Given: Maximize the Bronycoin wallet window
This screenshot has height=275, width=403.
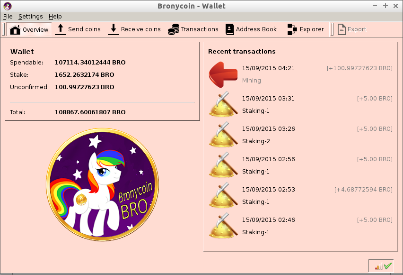Looking at the screenshot, I should (x=385, y=6).
